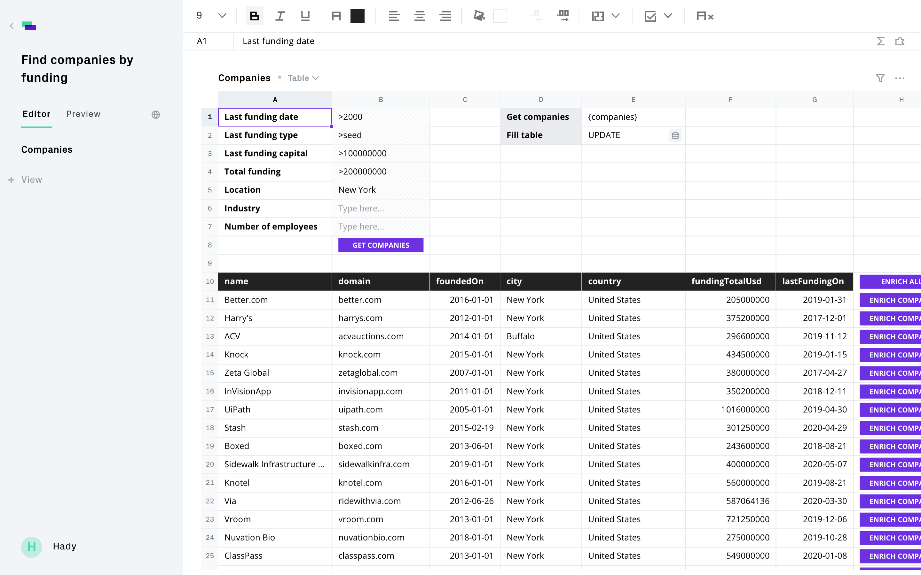Click the Nuvation Bio name cell
The width and height of the screenshot is (921, 575).
pyautogui.click(x=275, y=537)
